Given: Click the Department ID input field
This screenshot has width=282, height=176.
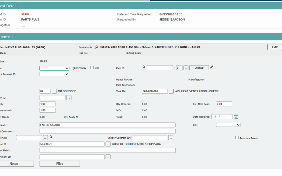Looking at the screenshot, I should (x=72, y=157).
